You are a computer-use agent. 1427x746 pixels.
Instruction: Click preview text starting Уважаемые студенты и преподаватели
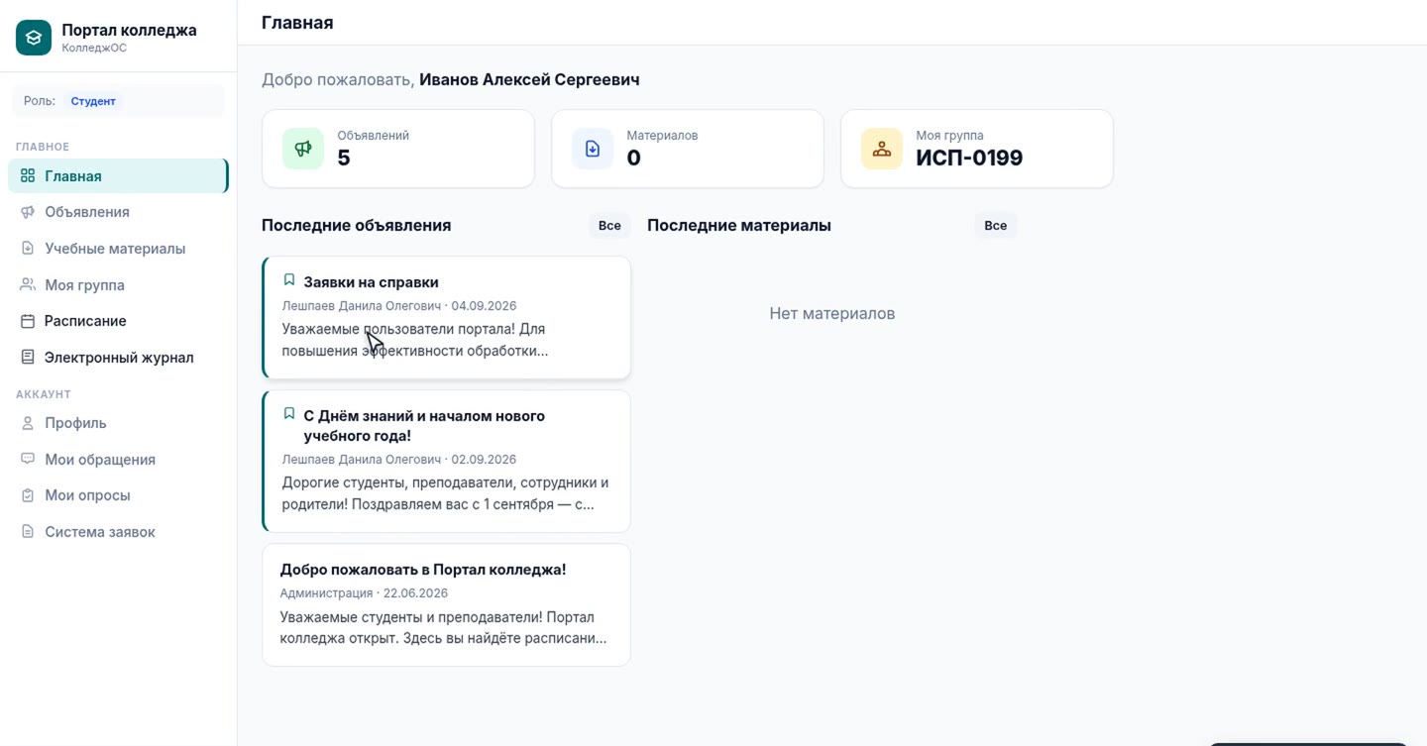[x=443, y=628]
